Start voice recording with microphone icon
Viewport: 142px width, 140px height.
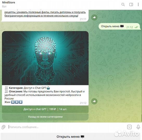click(x=138, y=127)
